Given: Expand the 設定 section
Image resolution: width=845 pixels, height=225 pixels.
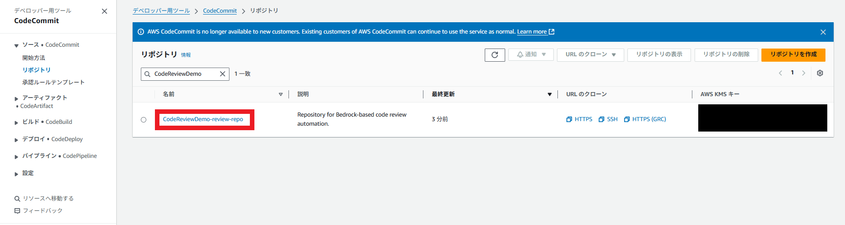Looking at the screenshot, I should [x=16, y=174].
